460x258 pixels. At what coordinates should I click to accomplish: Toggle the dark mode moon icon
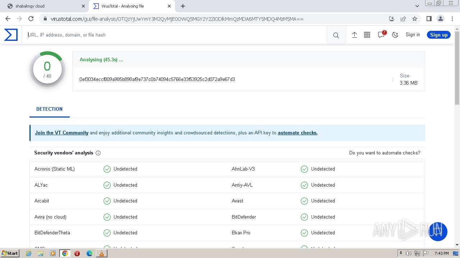(x=395, y=35)
